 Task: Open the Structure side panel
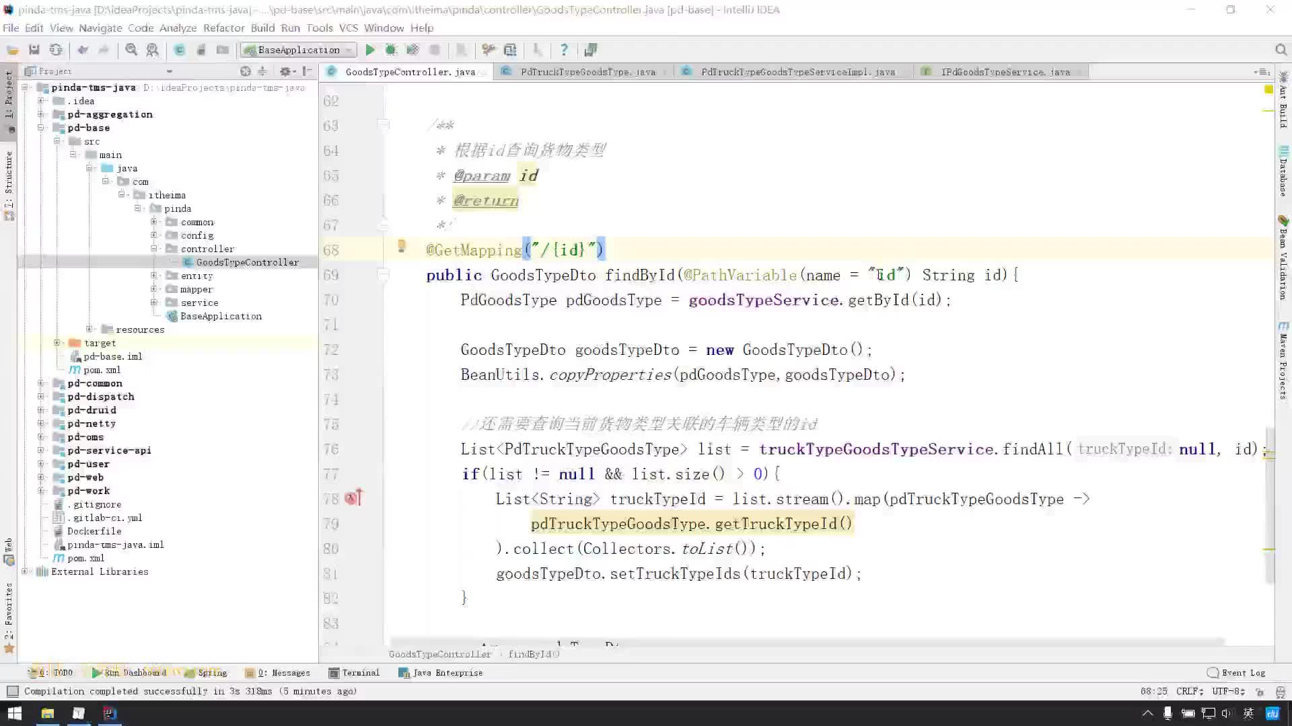point(9,185)
